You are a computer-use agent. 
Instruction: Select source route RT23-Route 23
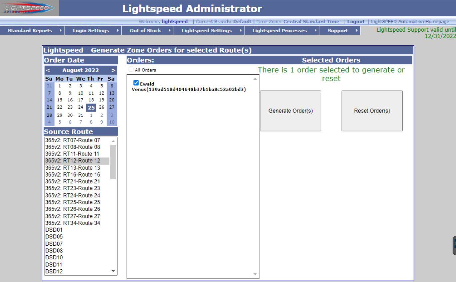point(77,188)
